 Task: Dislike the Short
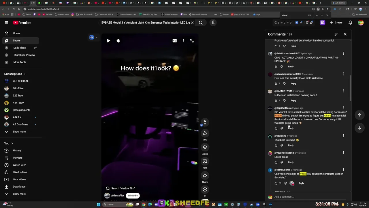click(205, 147)
